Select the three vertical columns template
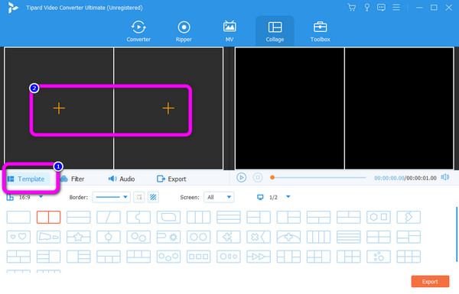The width and height of the screenshot is (459, 294). [x=198, y=217]
